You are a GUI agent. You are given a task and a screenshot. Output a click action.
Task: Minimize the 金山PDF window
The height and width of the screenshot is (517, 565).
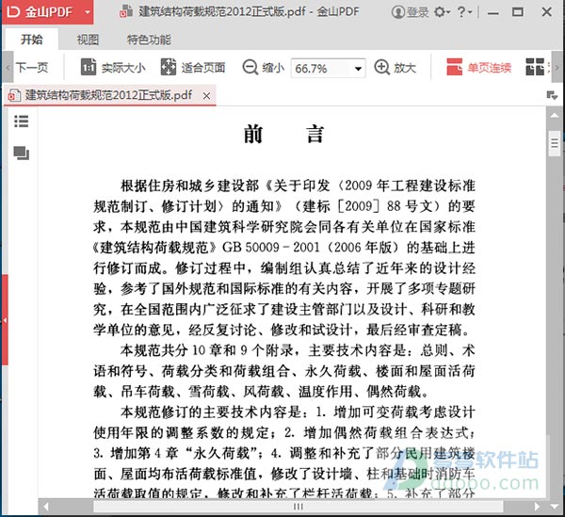pos(493,12)
